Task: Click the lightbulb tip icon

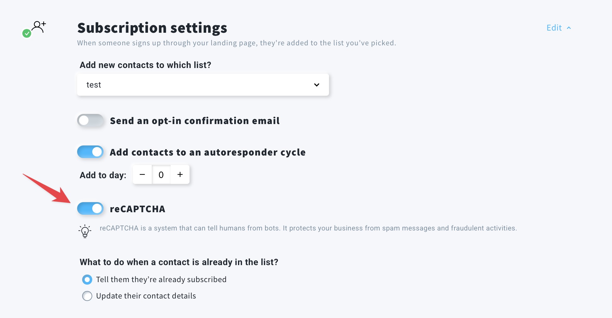Action: click(85, 231)
